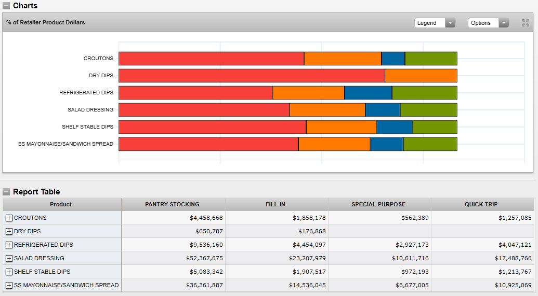The image size is (538, 296).
Task: Select the SALAD DRESSING pantry stocking value cell
Action: [174, 259]
